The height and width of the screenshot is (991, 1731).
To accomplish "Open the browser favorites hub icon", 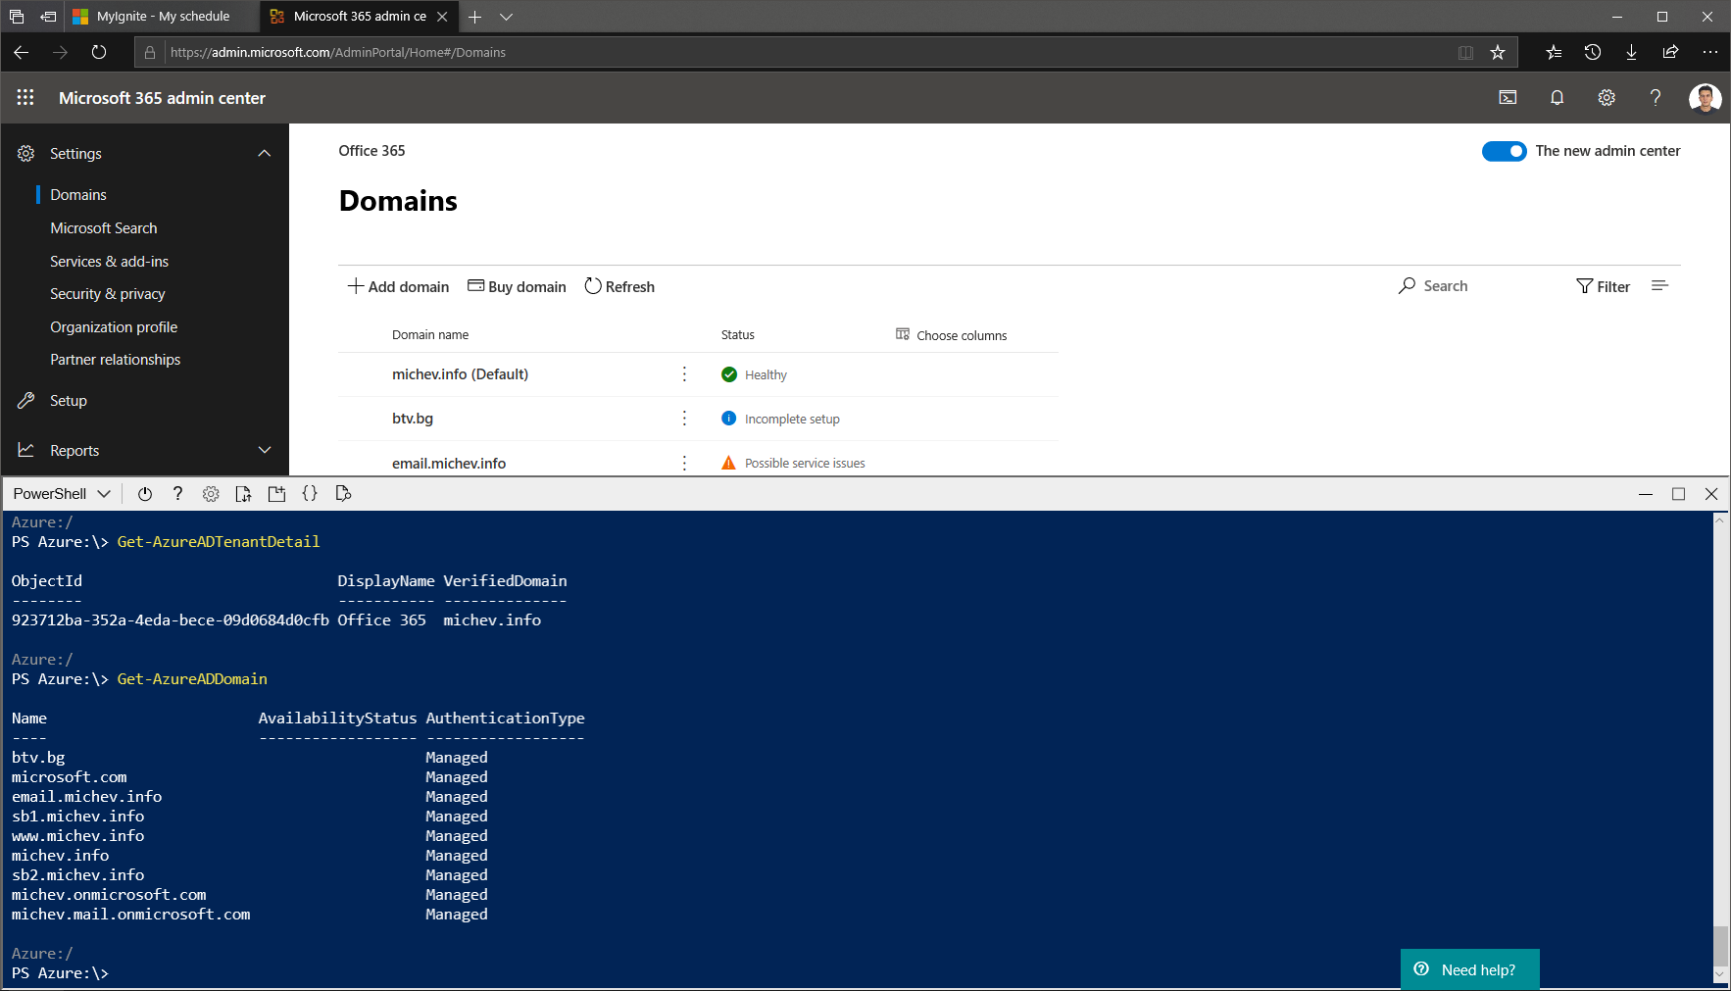I will click(x=1554, y=52).
